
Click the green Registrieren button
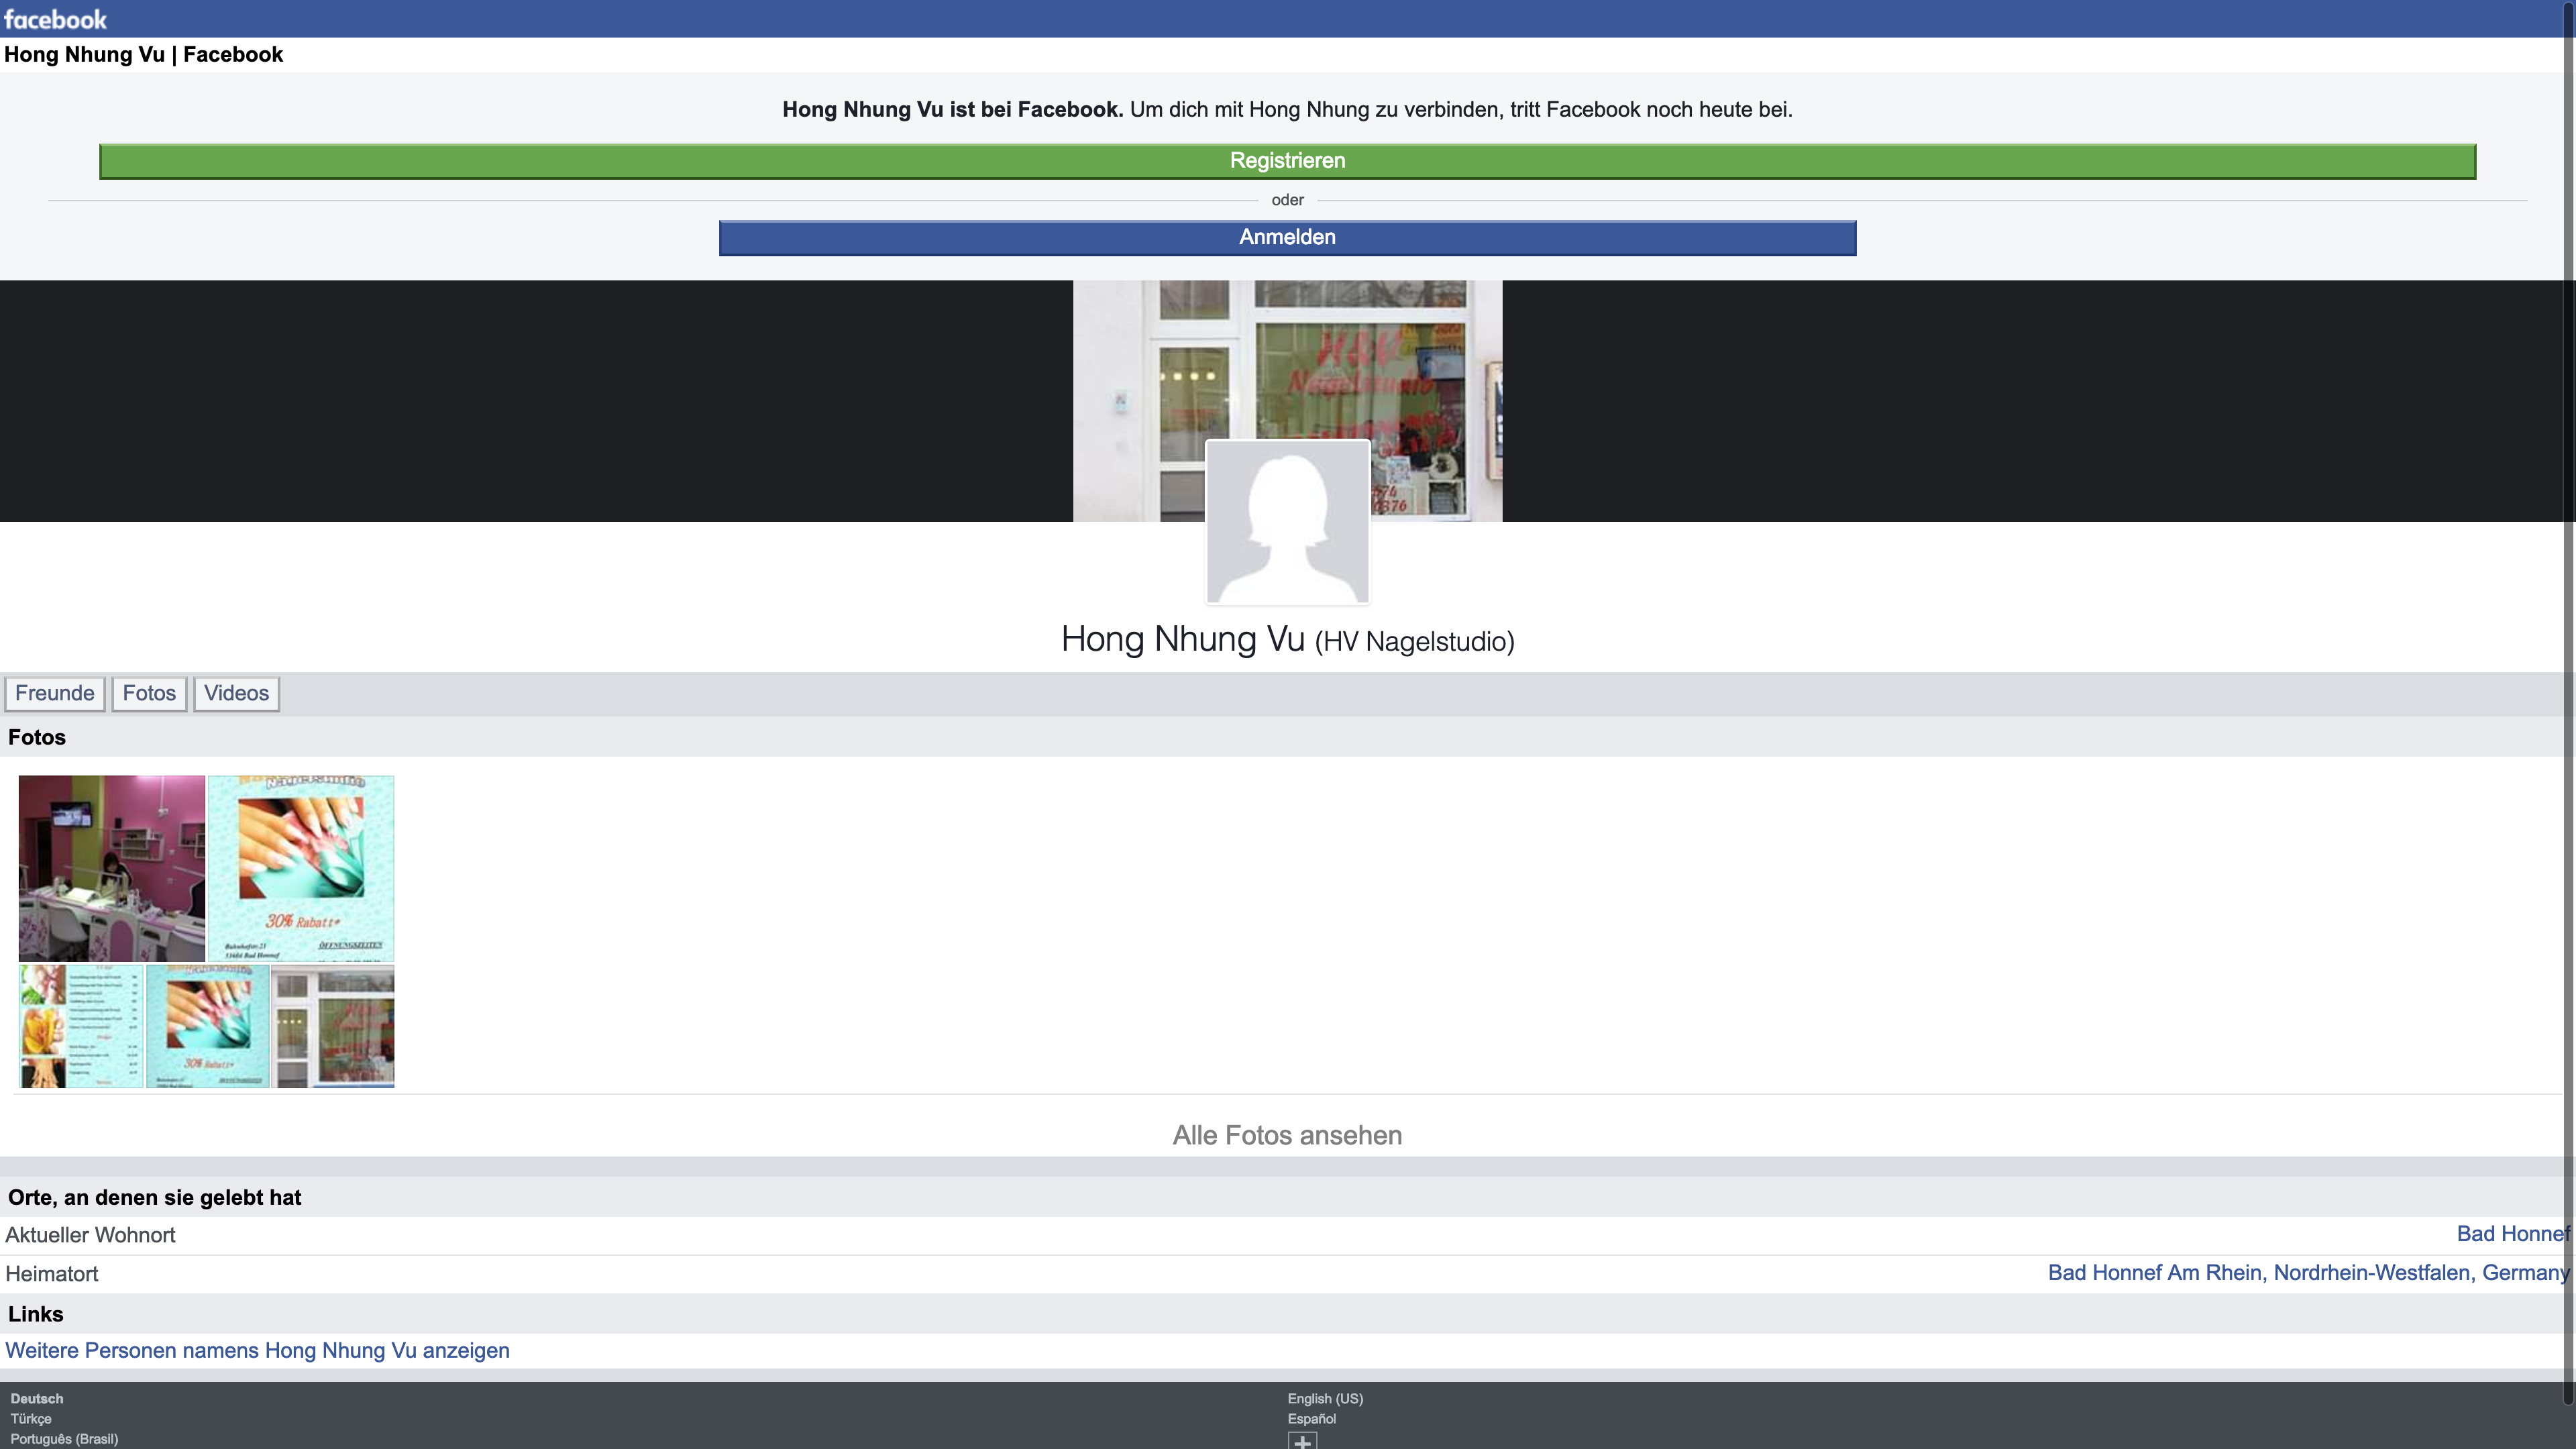point(1287,161)
